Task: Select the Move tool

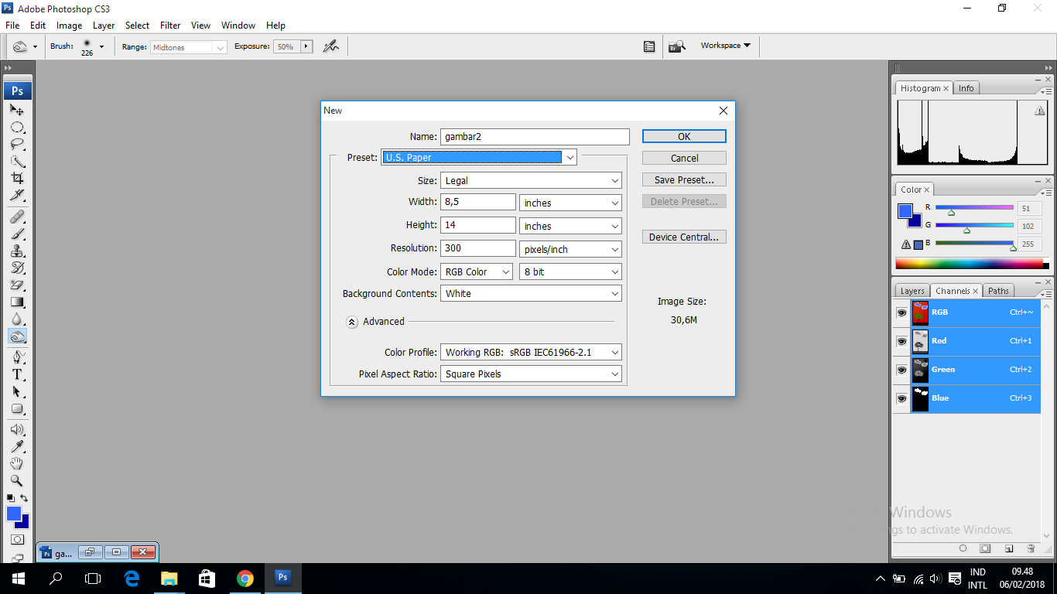Action: [16, 109]
